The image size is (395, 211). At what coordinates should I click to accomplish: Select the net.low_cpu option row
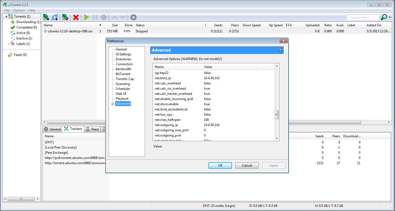tap(214, 115)
